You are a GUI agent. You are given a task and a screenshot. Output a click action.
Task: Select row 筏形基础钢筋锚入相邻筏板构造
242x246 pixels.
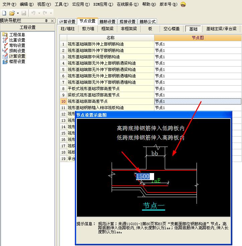click(x=111, y=108)
